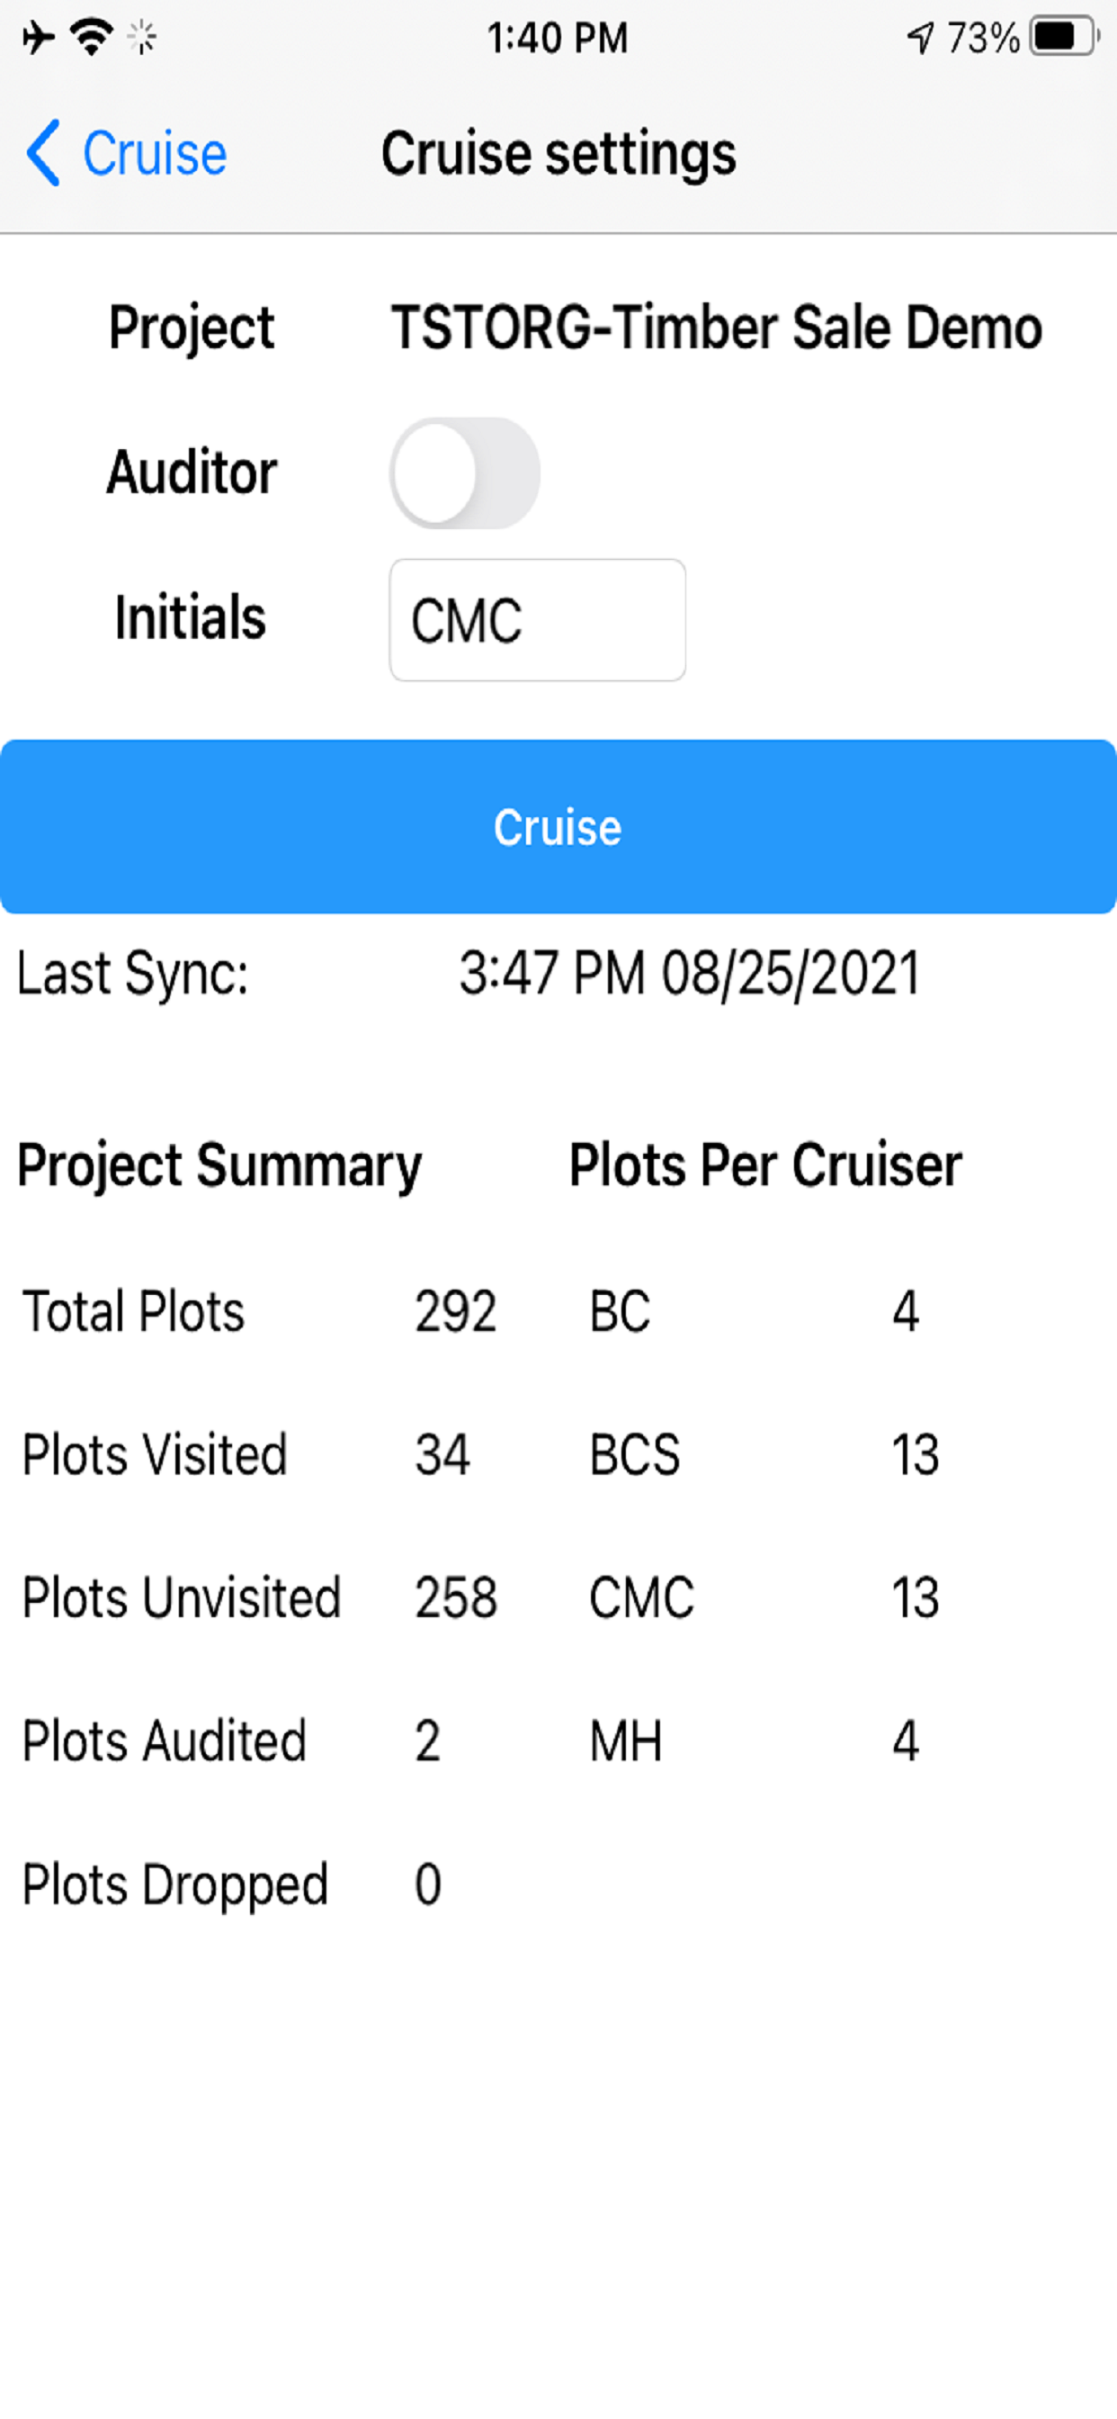Select the MH cruiser entry
The height and width of the screenshot is (2419, 1117).
pyautogui.click(x=755, y=1741)
